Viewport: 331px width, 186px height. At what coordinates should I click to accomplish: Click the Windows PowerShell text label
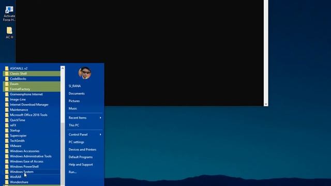(24, 166)
